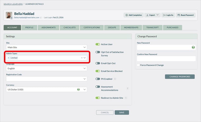
Task: Click the info icon beside Redirect to Admin Site
Action: [126, 98]
